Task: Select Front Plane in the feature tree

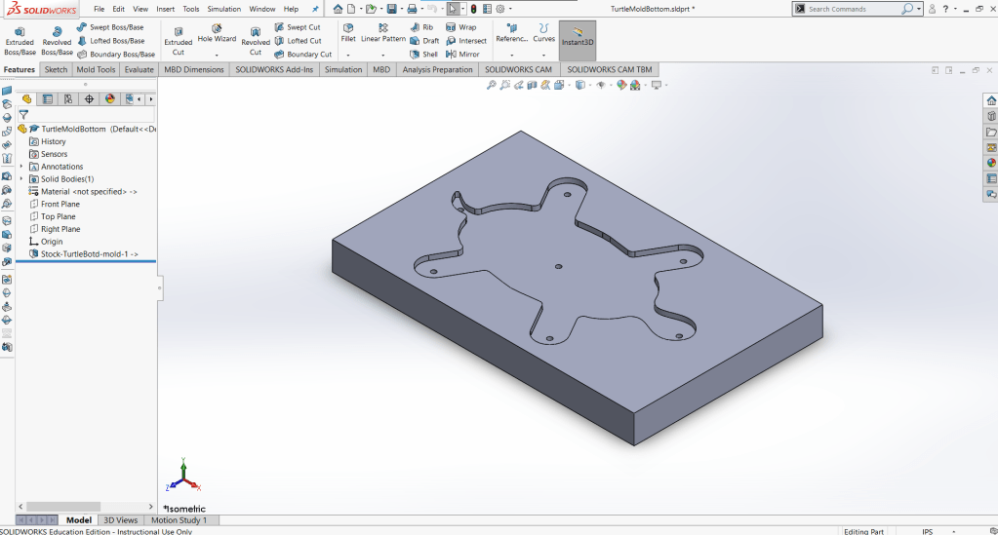Action: (60, 205)
